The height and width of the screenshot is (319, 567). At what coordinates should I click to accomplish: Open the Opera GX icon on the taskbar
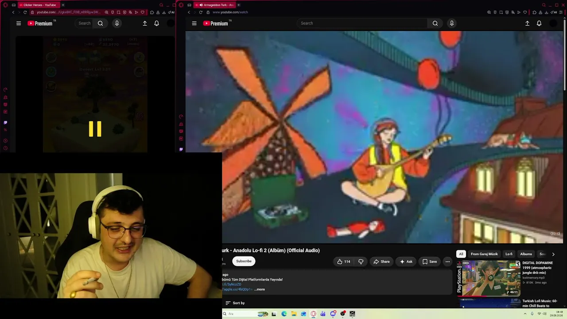(313, 314)
